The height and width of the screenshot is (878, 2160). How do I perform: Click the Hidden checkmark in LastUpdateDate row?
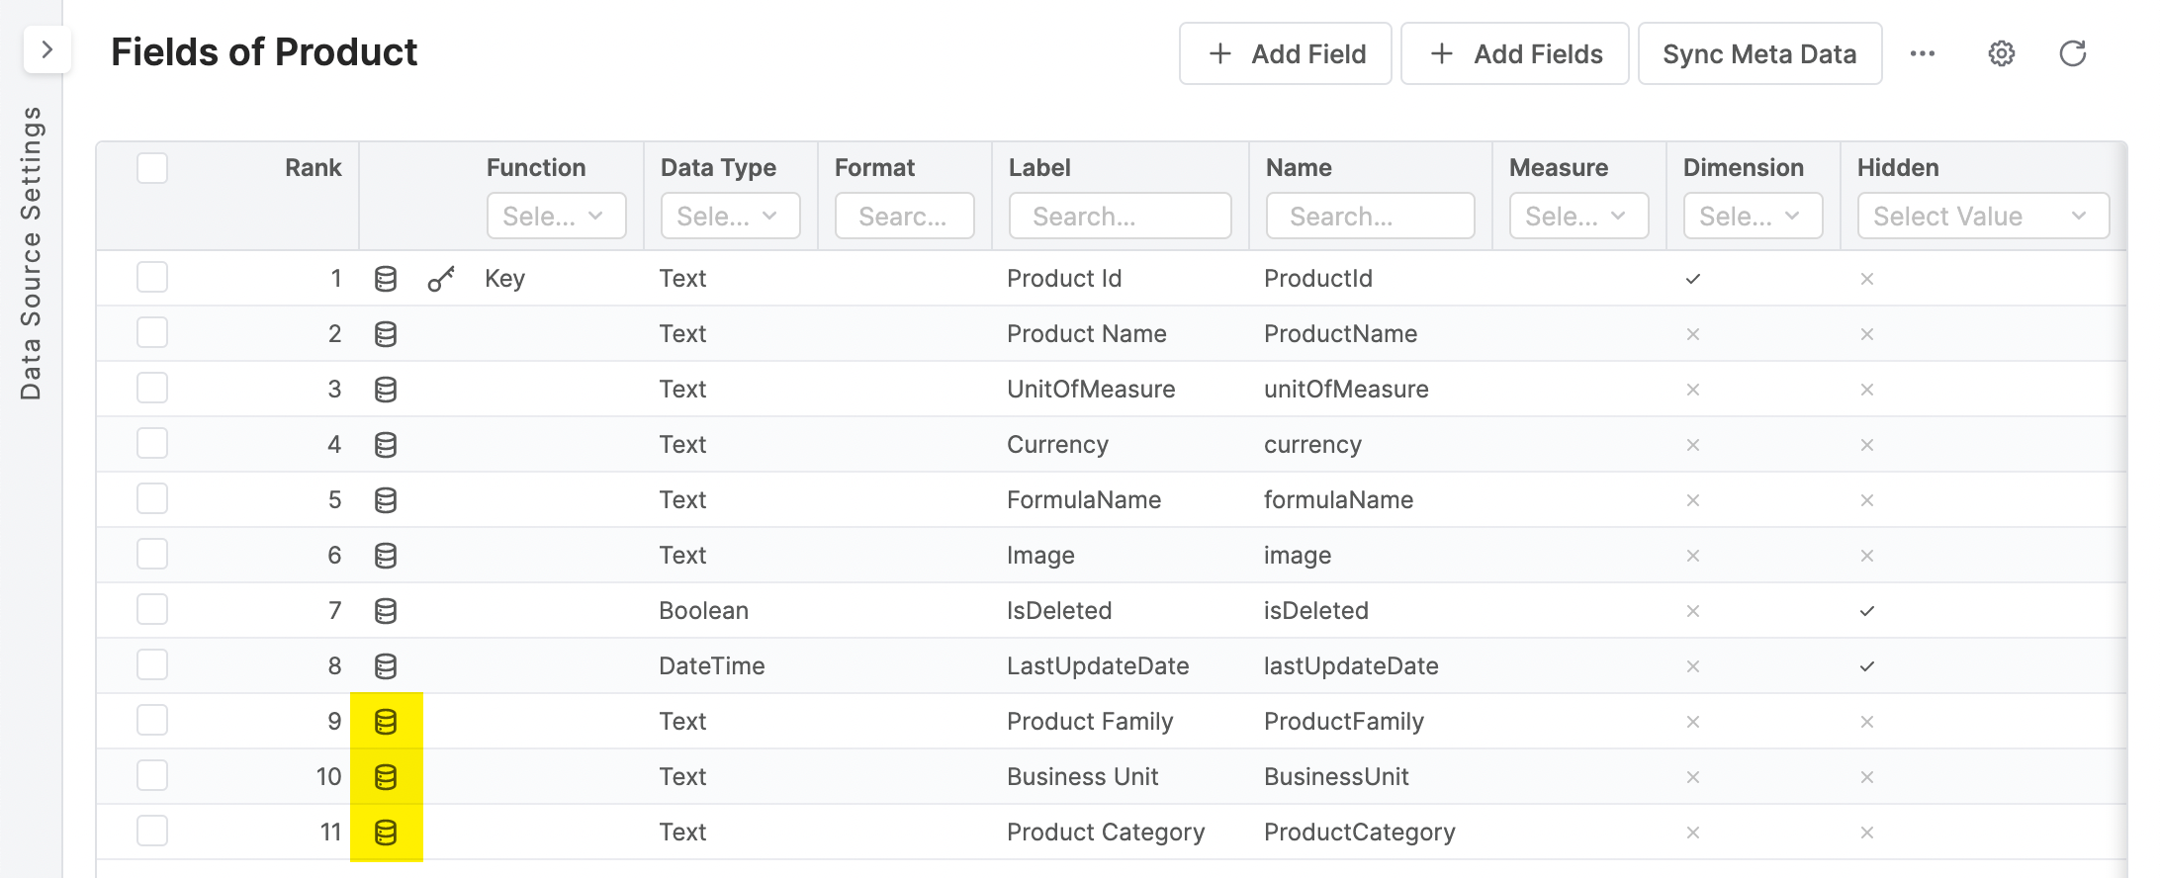click(1867, 666)
